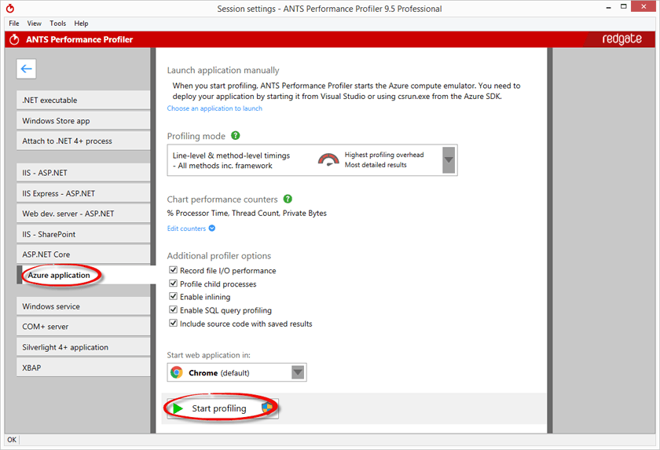Screen dimensions: 660x450
Task: Open the File menu
Action: click(14, 24)
